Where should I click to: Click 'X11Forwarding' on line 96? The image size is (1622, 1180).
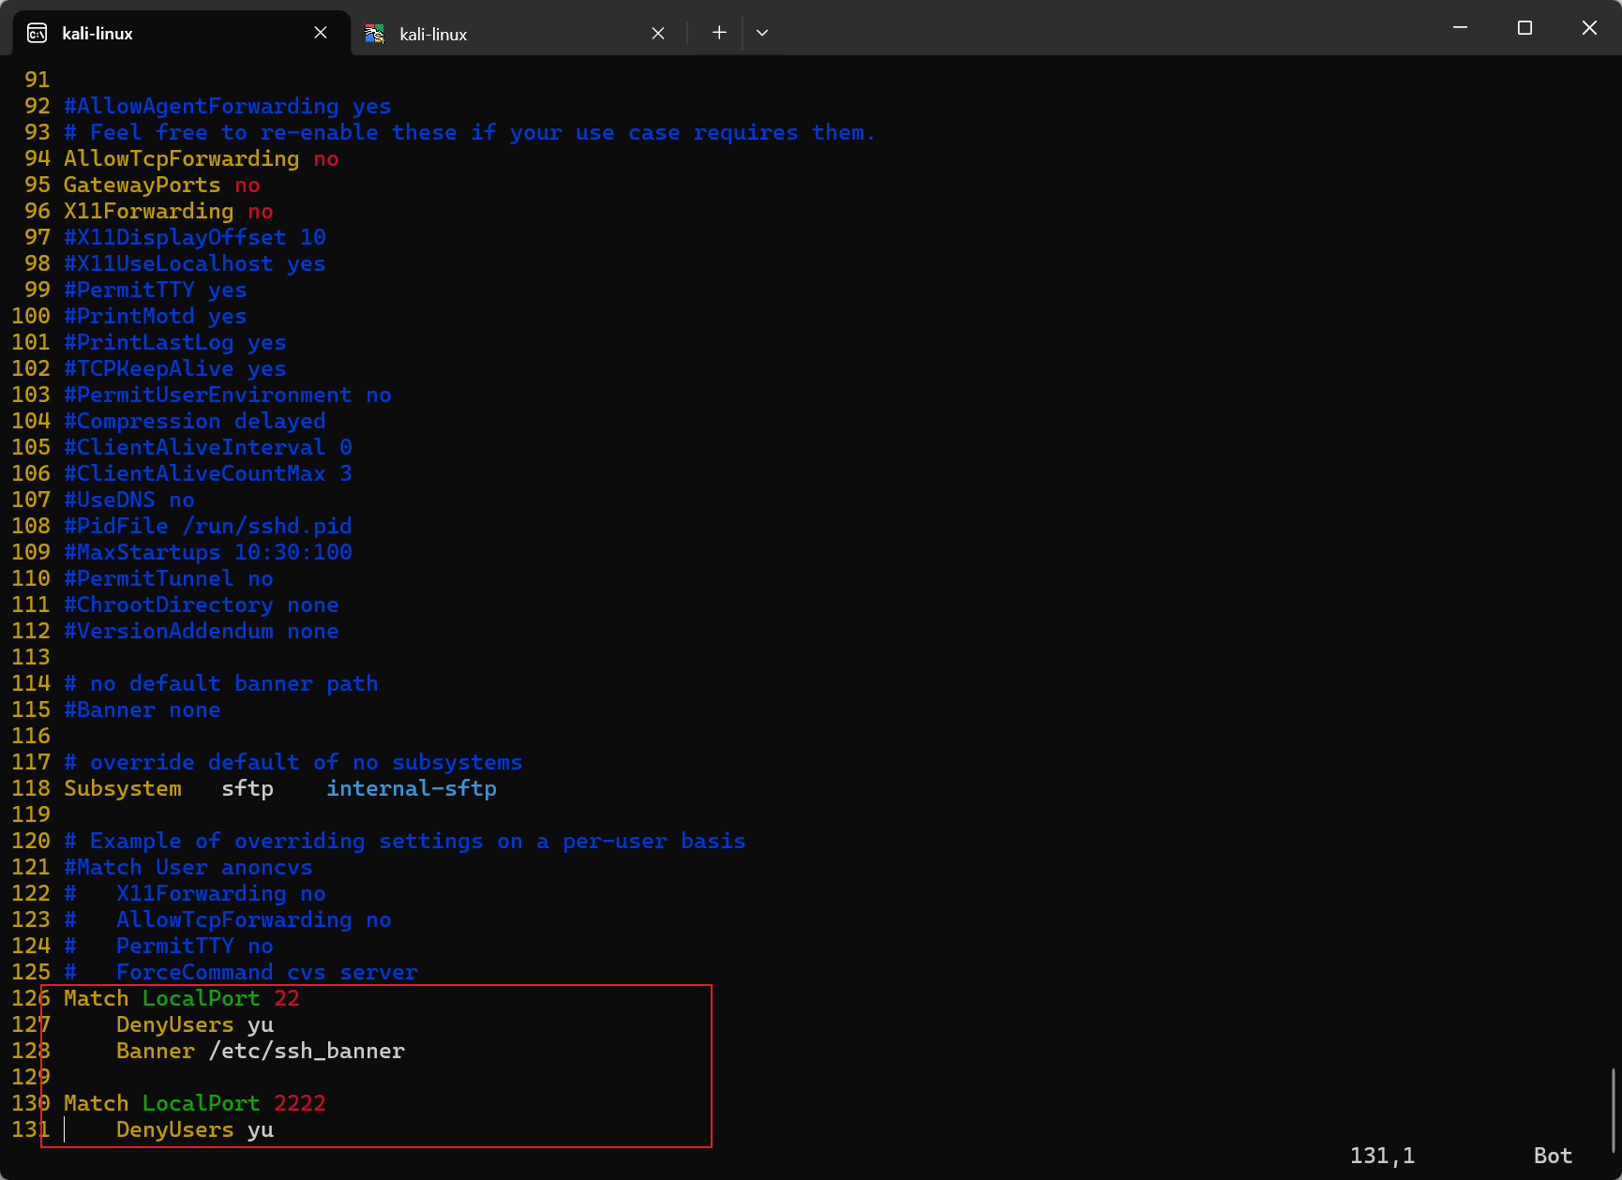tap(149, 212)
